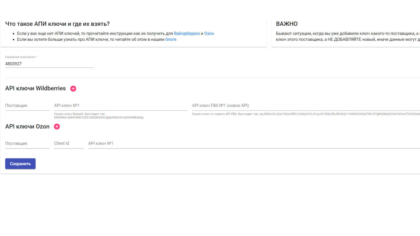The width and height of the screenshot is (420, 236).
Task: Click the Wildberries Поставщик input field
Action: tap(27, 106)
